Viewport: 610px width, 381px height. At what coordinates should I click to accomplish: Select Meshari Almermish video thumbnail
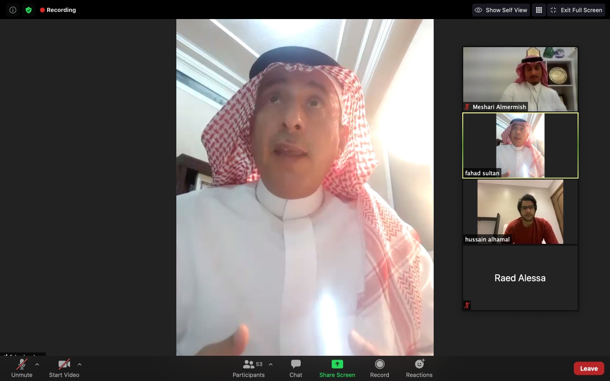pyautogui.click(x=520, y=79)
